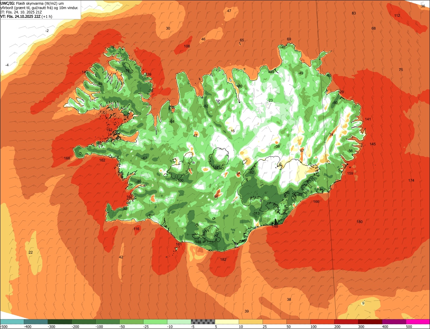This screenshot has width=430, height=329.
Task: Click the 200 to 300 red legend swatch
Action: click(346, 322)
